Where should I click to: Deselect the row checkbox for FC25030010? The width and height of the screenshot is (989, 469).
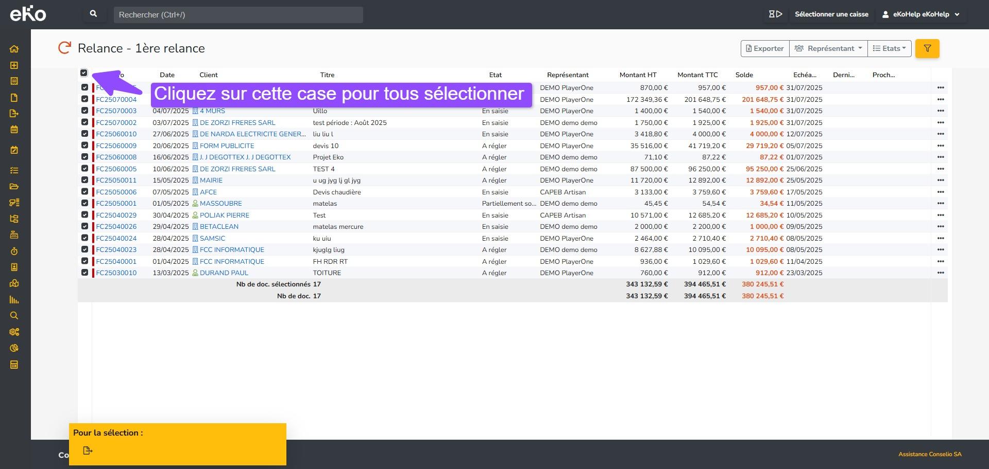[x=84, y=273]
